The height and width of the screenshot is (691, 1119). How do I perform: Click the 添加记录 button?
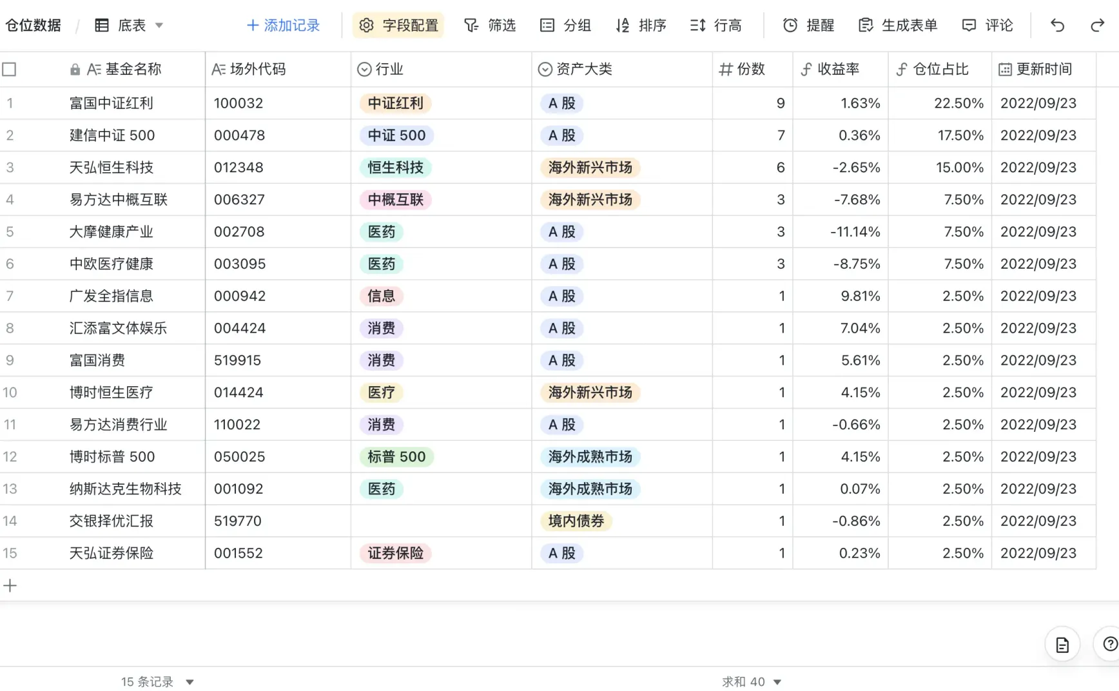[x=283, y=25]
